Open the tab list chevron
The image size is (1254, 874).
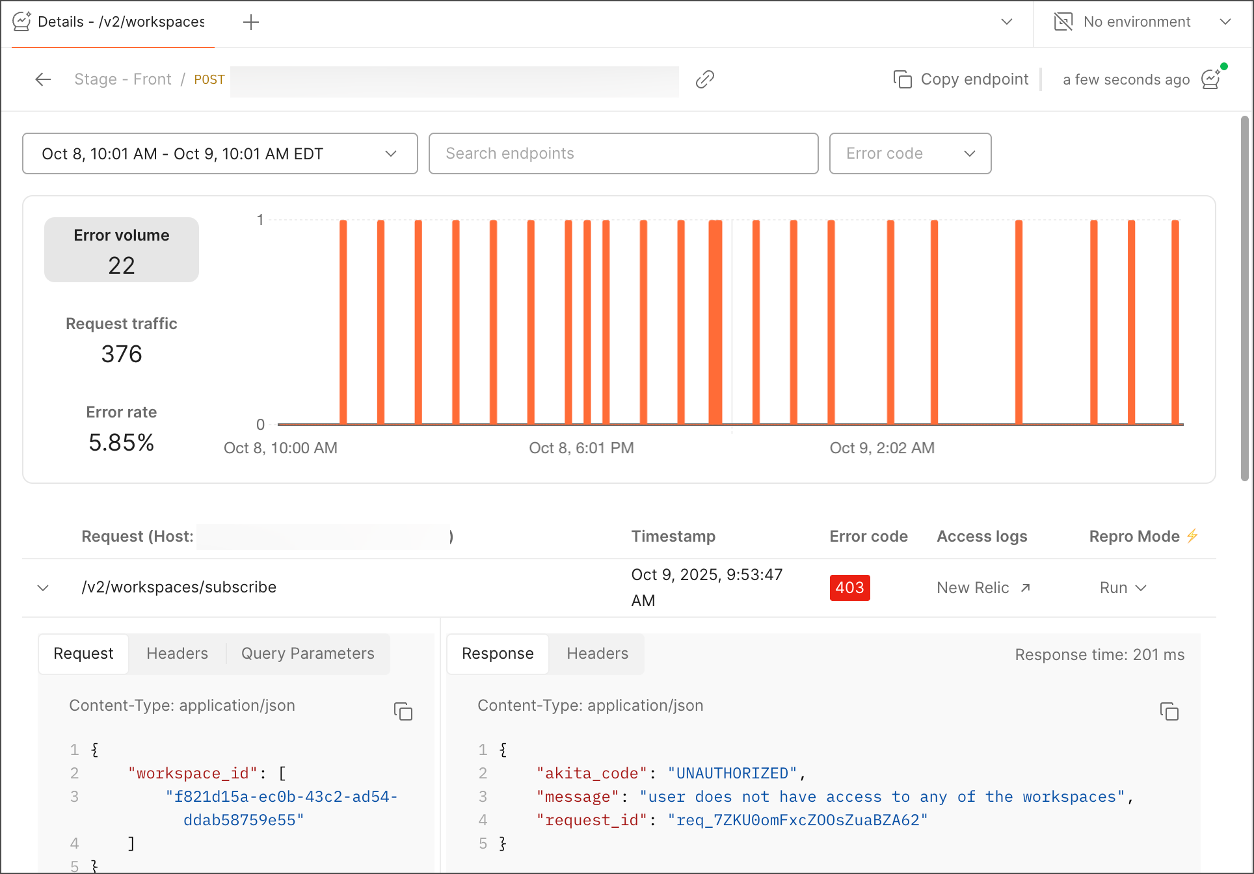click(1007, 22)
